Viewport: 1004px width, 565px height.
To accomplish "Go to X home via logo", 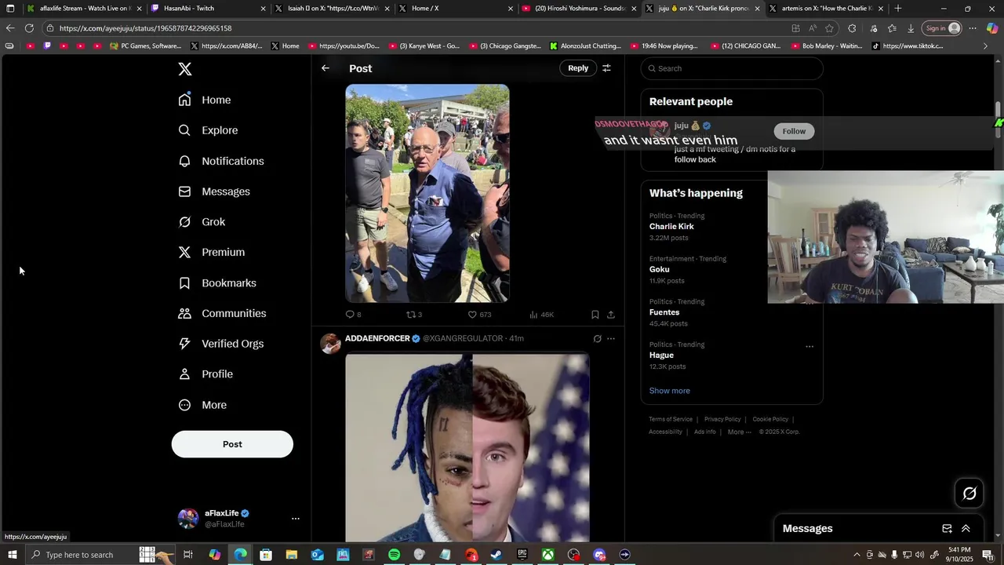I will click(185, 69).
